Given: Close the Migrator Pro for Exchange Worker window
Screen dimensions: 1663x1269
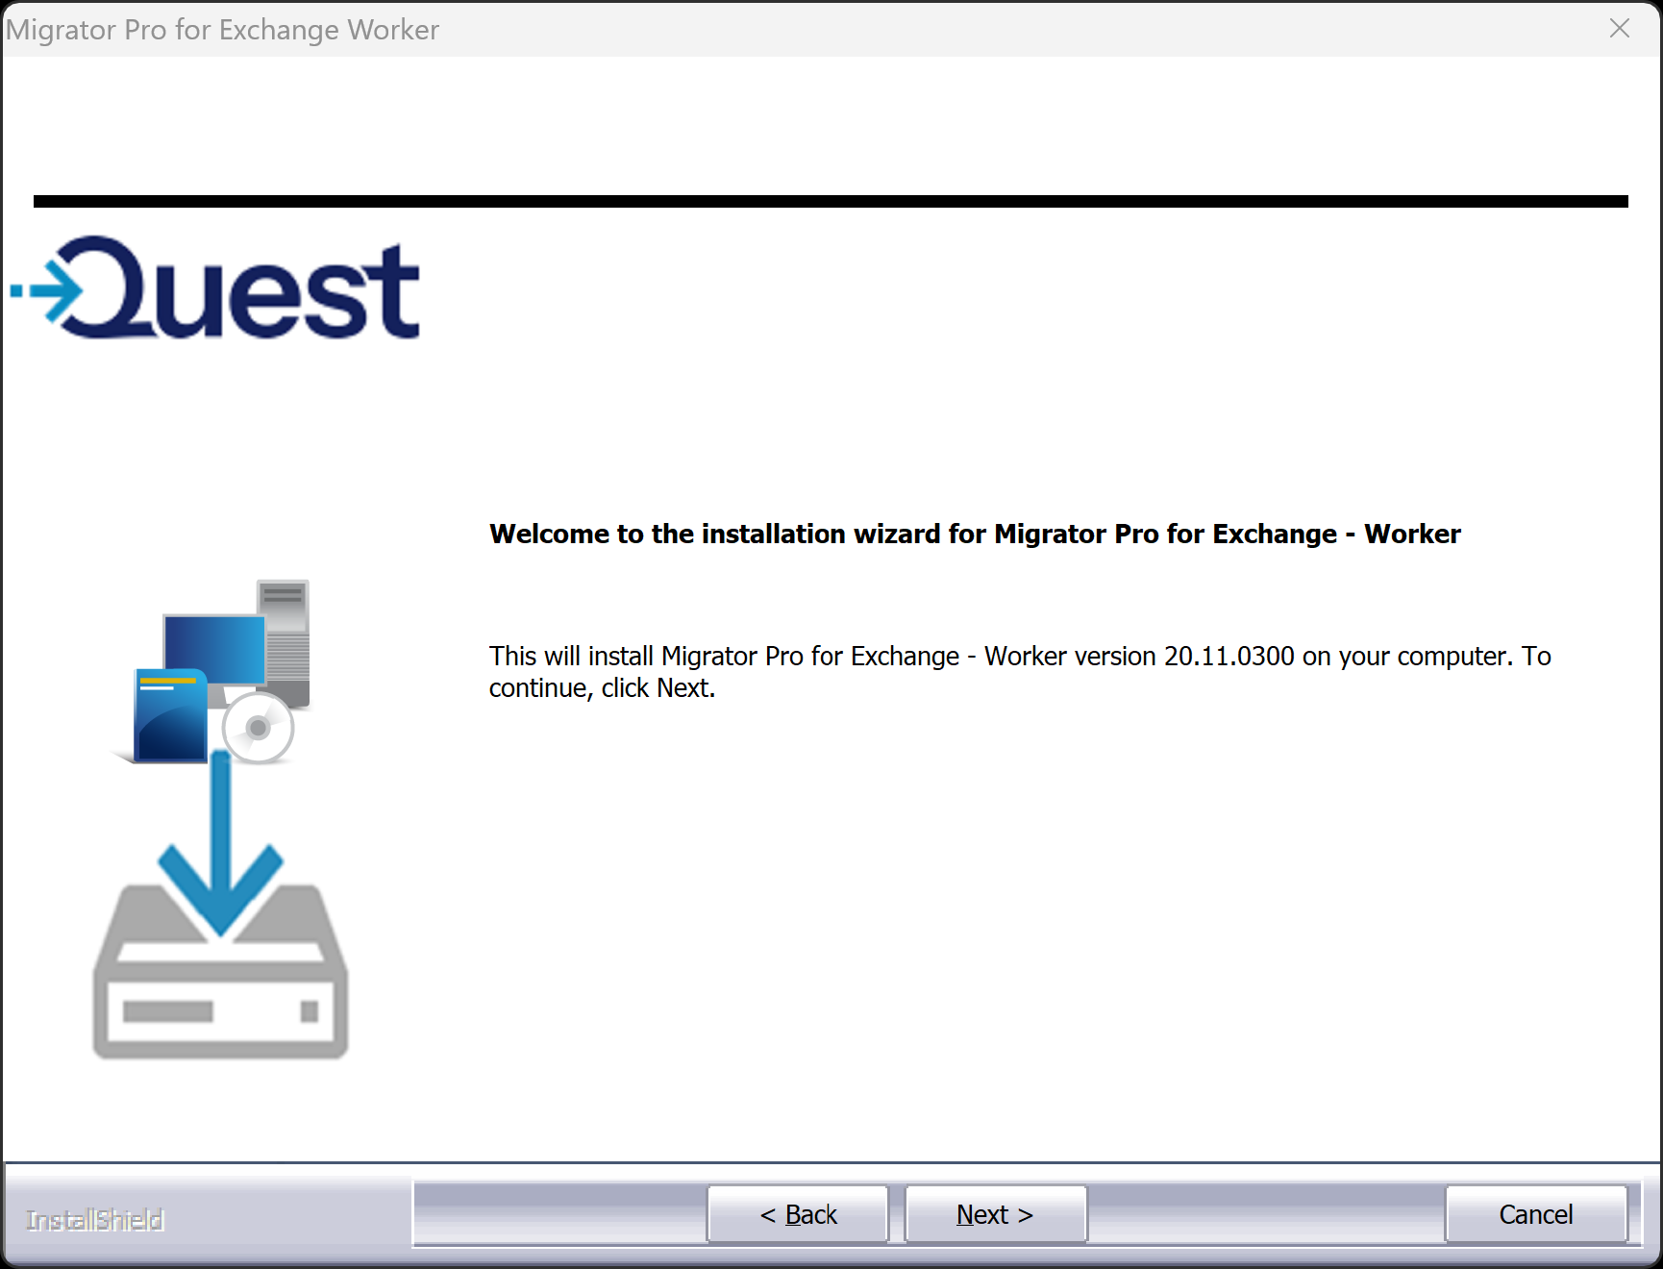Looking at the screenshot, I should click(x=1620, y=29).
